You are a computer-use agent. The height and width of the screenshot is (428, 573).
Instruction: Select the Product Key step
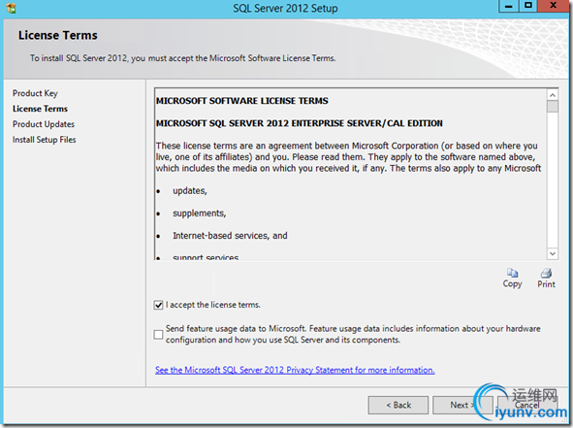(x=35, y=93)
